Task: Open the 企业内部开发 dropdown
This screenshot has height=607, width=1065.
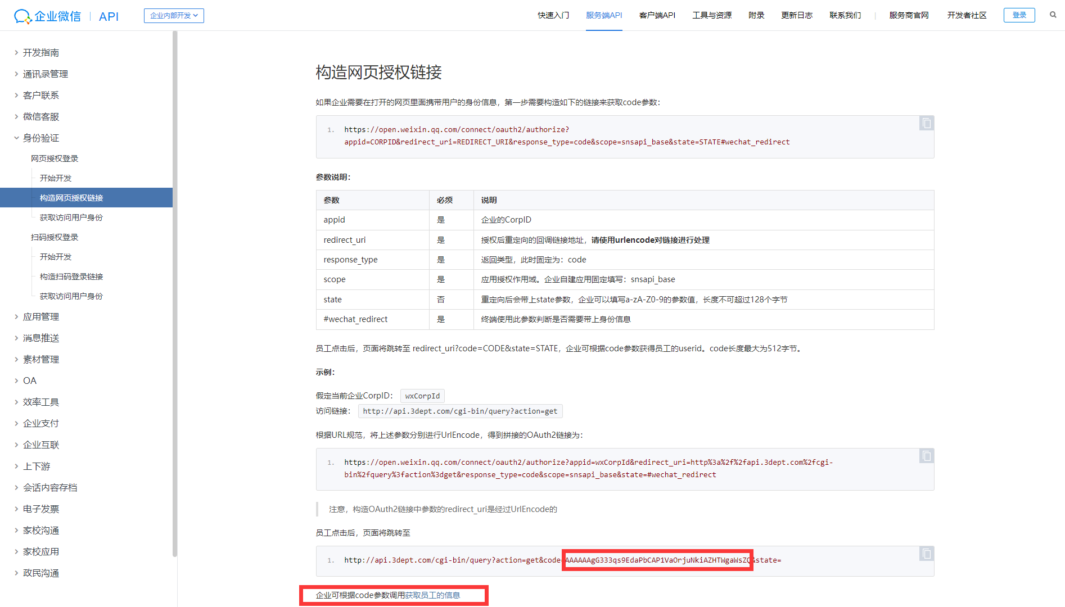Action: point(174,16)
